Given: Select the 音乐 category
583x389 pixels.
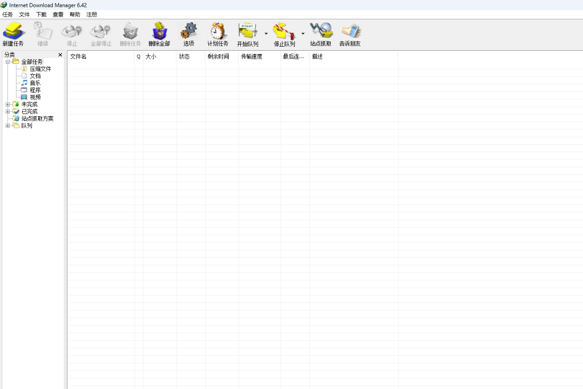Looking at the screenshot, I should [x=34, y=83].
